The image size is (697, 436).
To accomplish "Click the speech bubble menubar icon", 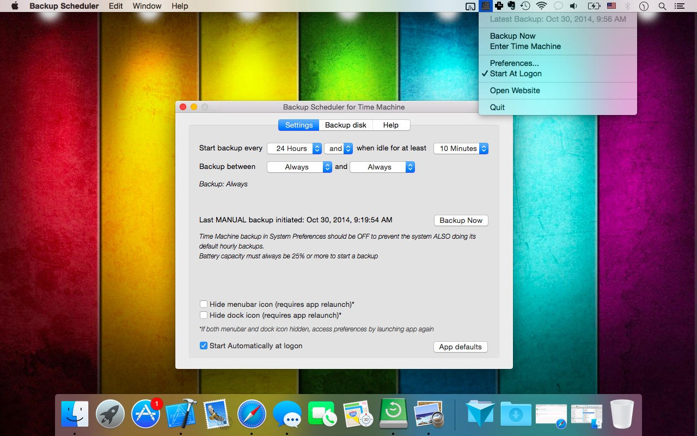I will pos(558,6).
